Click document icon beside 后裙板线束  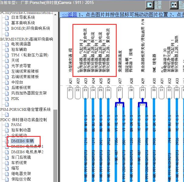(x=7, y=88)
